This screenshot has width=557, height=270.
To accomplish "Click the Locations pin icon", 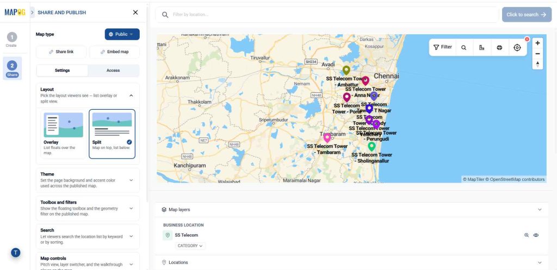I will pos(164,262).
